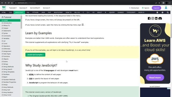The image size is (172, 97).
Task: Click the browser address bar URL
Action: tap(27, 3)
